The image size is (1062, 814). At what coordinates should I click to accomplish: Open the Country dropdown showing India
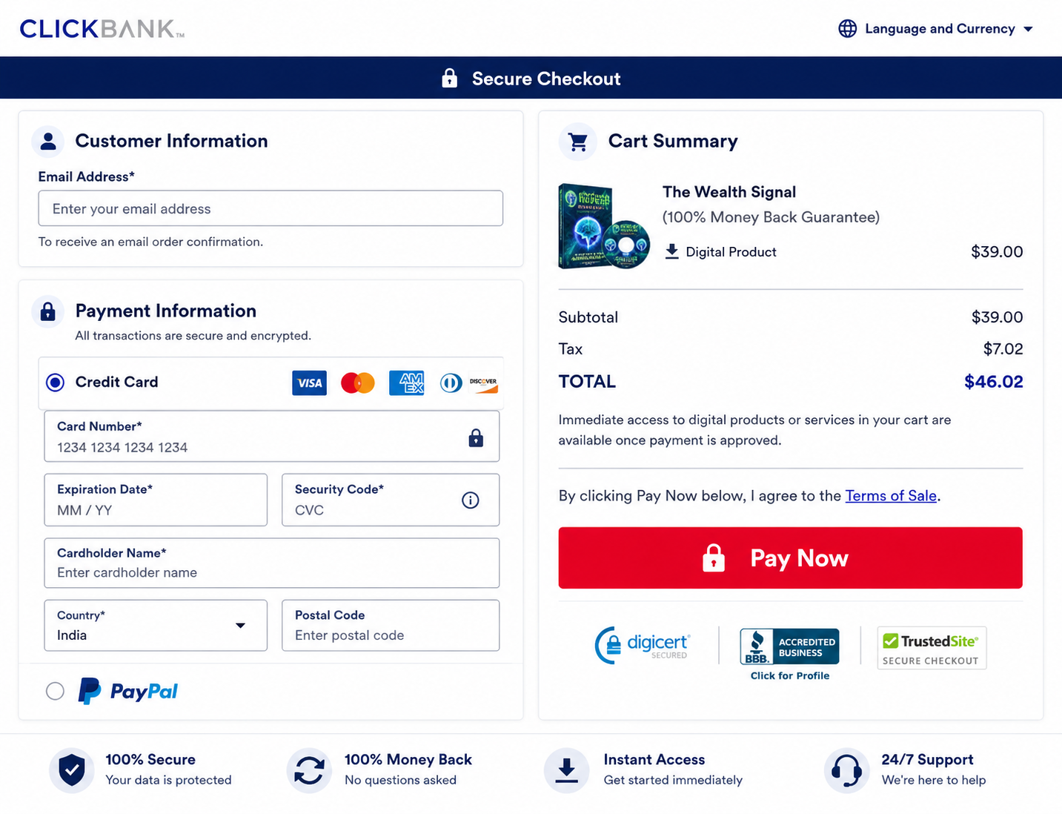pyautogui.click(x=156, y=626)
